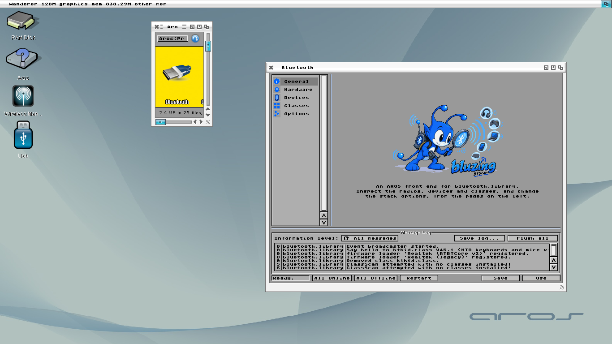Click the General info icon in sidebar
The height and width of the screenshot is (344, 612).
pyautogui.click(x=277, y=82)
